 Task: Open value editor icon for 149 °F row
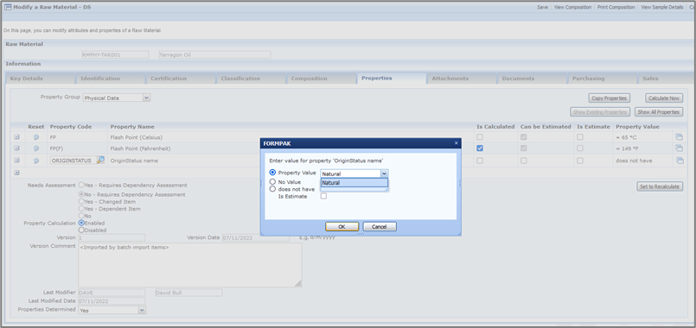pyautogui.click(x=680, y=148)
